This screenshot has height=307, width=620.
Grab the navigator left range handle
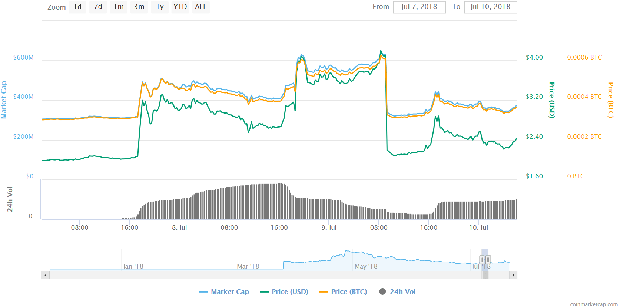pyautogui.click(x=482, y=260)
